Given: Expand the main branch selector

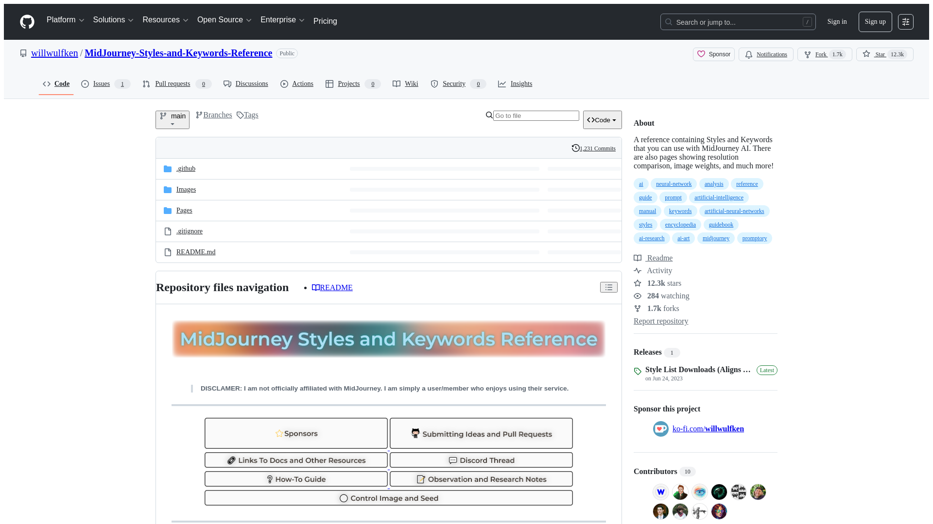Looking at the screenshot, I should point(172,120).
